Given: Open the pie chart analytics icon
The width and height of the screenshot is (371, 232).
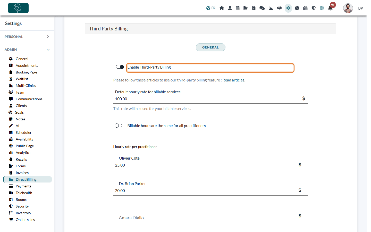Looking at the screenshot, I should tap(297, 8).
